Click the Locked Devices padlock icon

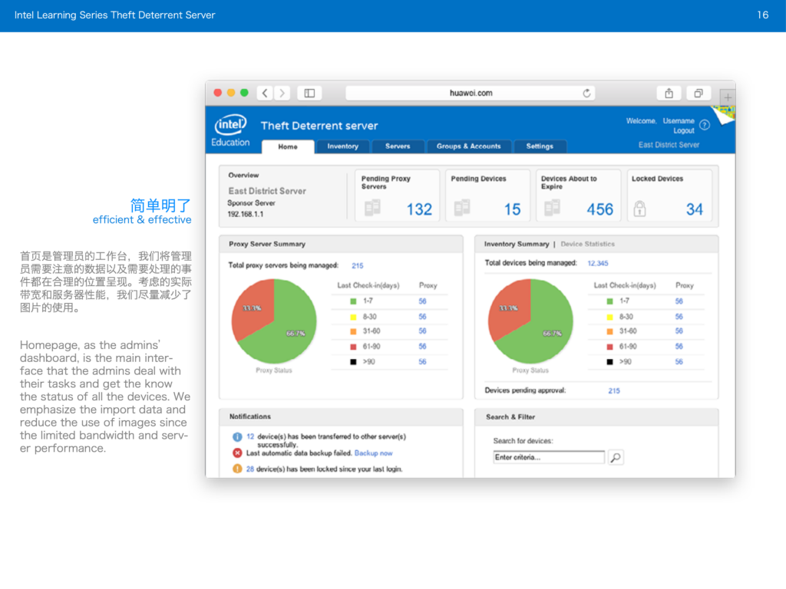pyautogui.click(x=639, y=209)
